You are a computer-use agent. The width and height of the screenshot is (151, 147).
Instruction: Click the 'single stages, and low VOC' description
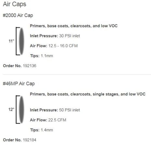coord(119,94)
